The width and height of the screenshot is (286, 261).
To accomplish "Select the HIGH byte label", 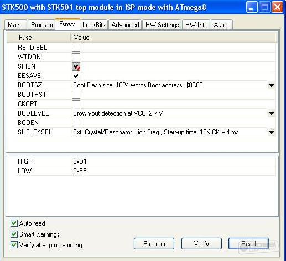I will click(25, 161).
